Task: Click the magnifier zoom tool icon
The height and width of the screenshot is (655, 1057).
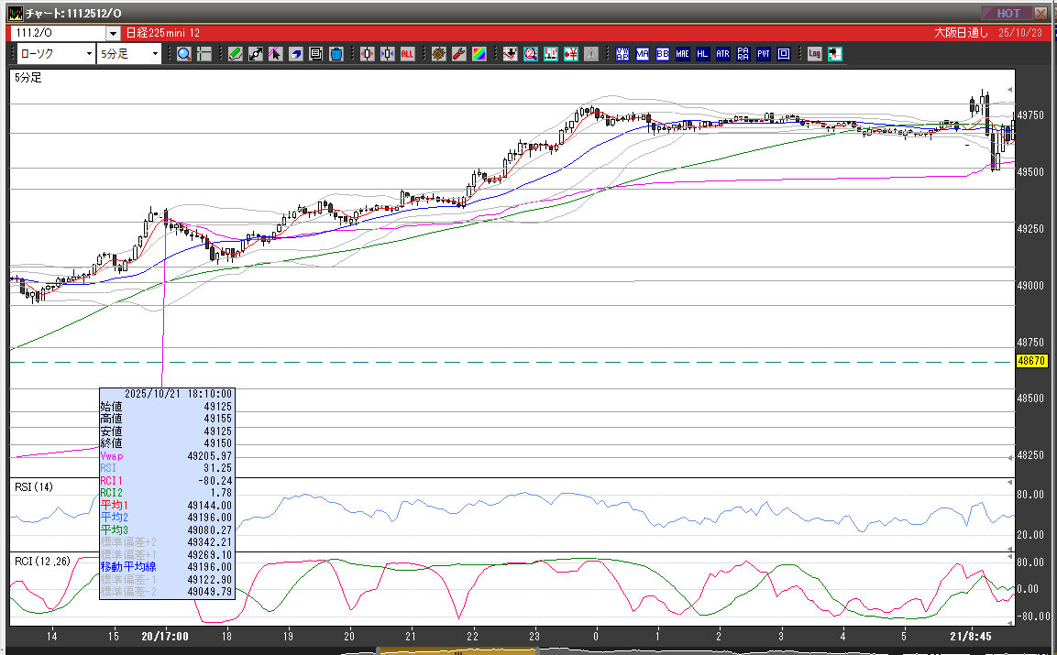Action: pyautogui.click(x=183, y=54)
